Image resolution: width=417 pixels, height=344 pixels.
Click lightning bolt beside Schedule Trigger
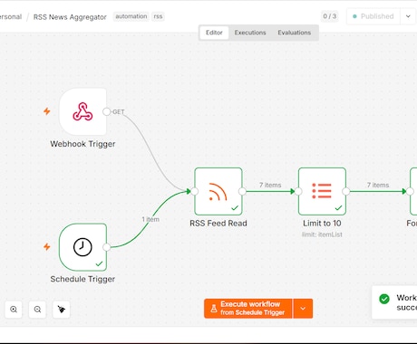[47, 246]
